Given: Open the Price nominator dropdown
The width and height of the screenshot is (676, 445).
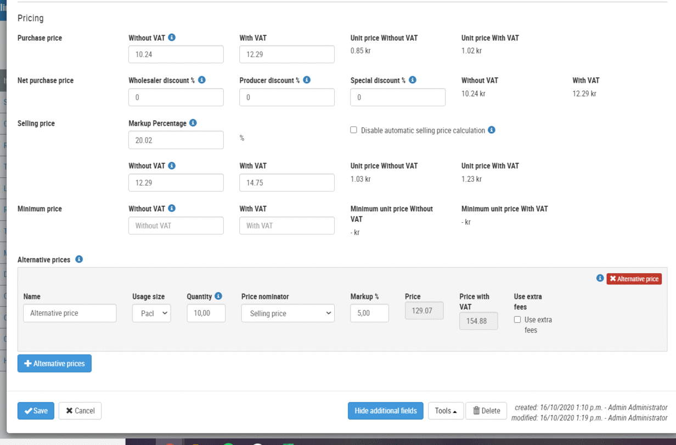Looking at the screenshot, I should (288, 313).
